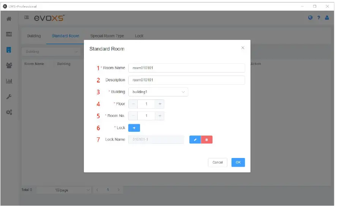Expand the Building dropdown showing building1
The width and height of the screenshot is (337, 210).
click(x=158, y=92)
